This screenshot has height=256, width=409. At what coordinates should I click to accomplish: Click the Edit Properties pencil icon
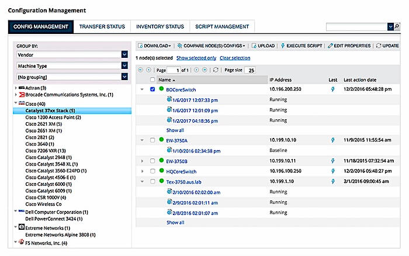point(331,46)
